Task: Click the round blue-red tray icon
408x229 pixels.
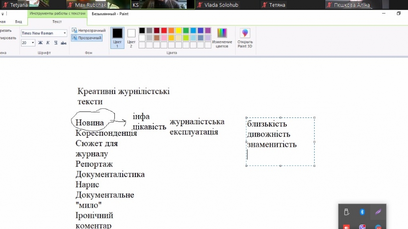Action: (378, 227)
